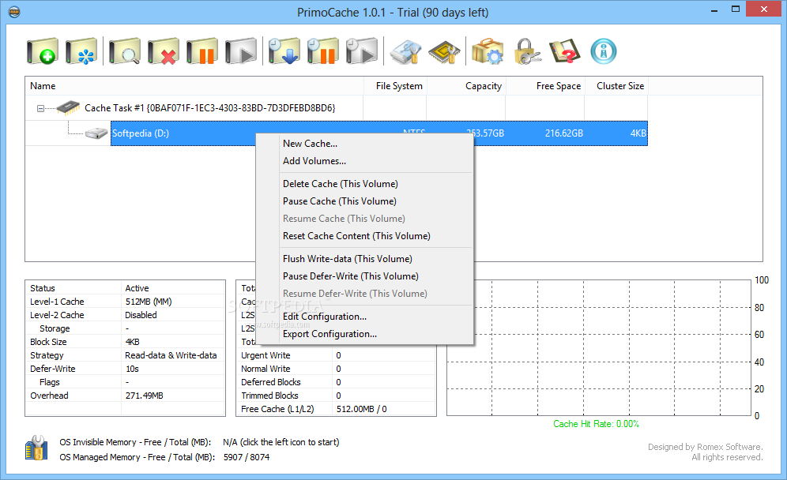Image resolution: width=787 pixels, height=480 pixels.
Task: Click the cache hit rate graph area
Action: [599, 347]
